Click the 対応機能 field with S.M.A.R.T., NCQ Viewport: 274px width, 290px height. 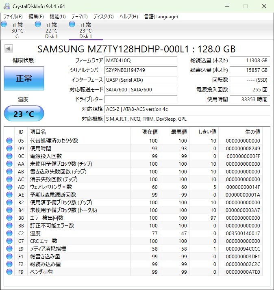click(187, 119)
